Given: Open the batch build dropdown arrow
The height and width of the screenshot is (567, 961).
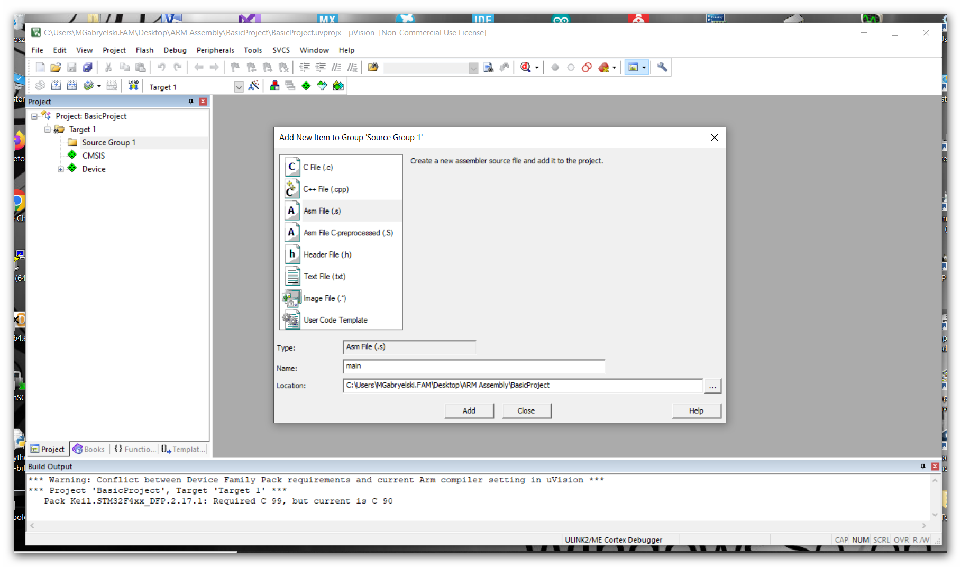Looking at the screenshot, I should pyautogui.click(x=99, y=86).
